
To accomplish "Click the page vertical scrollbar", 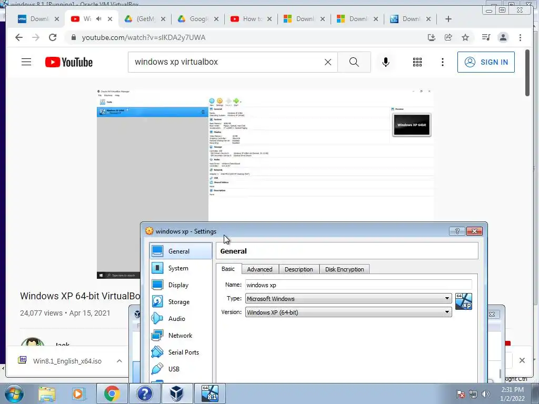I will pyautogui.click(x=527, y=73).
